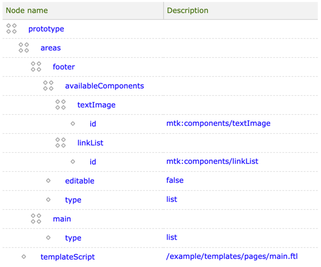
Task: Click the node icon next to main
Action: click(36, 219)
